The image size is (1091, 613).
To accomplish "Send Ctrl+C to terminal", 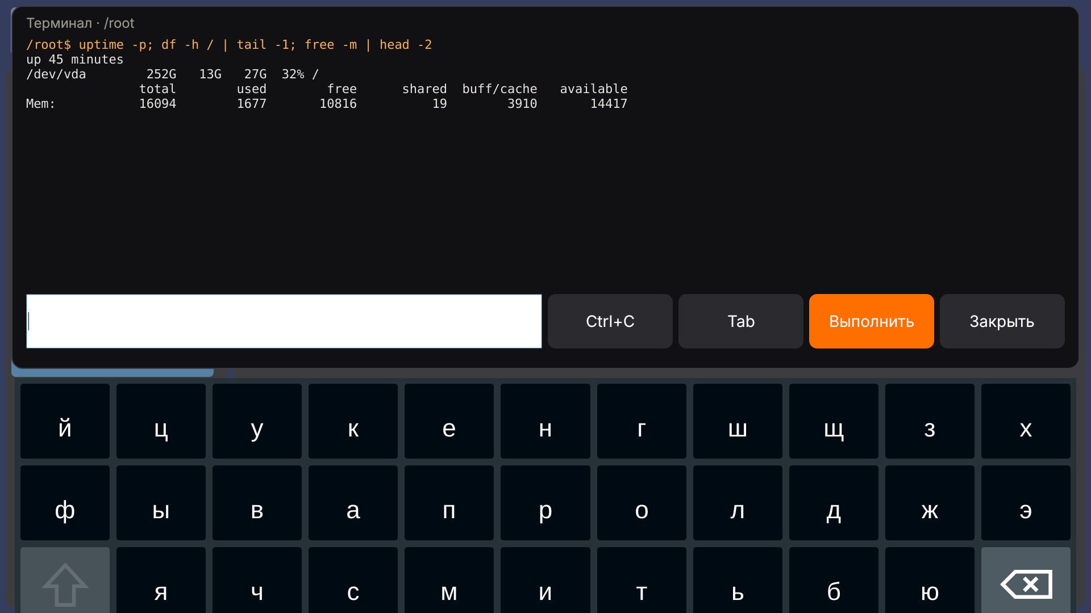I will tap(610, 321).
